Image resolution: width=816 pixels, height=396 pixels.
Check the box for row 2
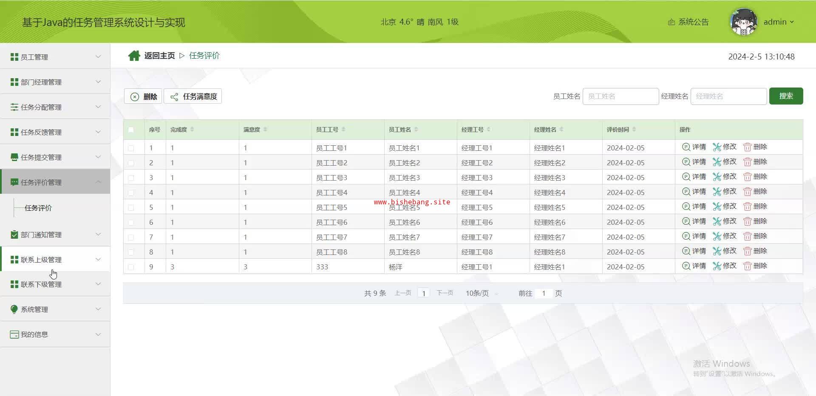[x=131, y=163]
